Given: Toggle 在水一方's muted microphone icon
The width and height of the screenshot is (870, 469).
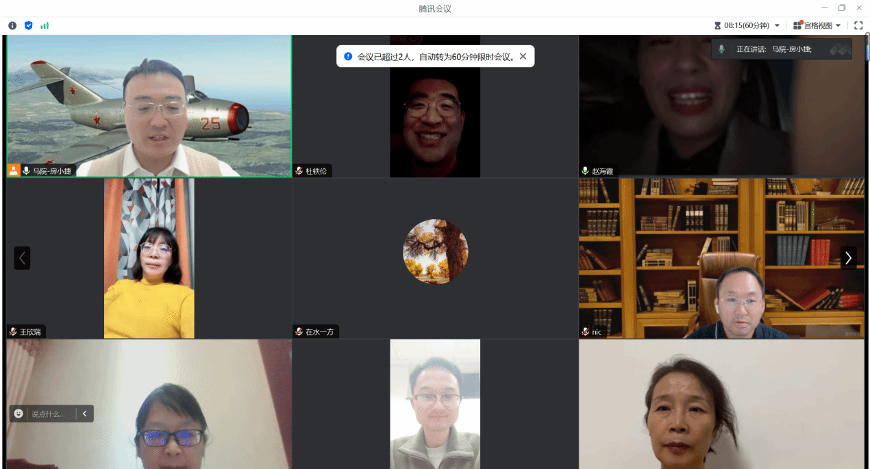Looking at the screenshot, I should 299,332.
